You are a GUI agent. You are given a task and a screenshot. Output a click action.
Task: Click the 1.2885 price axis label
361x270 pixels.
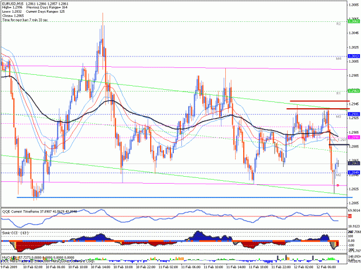pos(354,146)
